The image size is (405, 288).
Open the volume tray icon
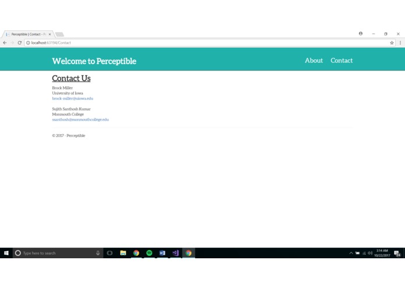pyautogui.click(x=370, y=253)
